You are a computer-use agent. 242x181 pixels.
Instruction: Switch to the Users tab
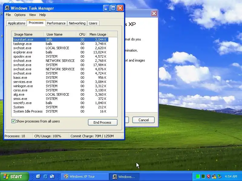(x=93, y=23)
